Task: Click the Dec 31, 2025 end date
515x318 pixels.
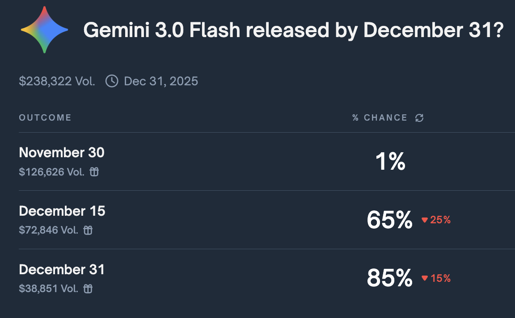Action: click(161, 81)
